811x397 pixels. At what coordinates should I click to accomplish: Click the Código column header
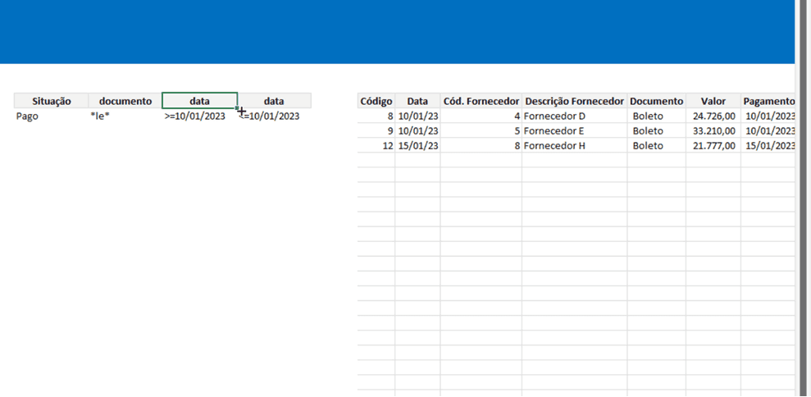[x=376, y=101]
